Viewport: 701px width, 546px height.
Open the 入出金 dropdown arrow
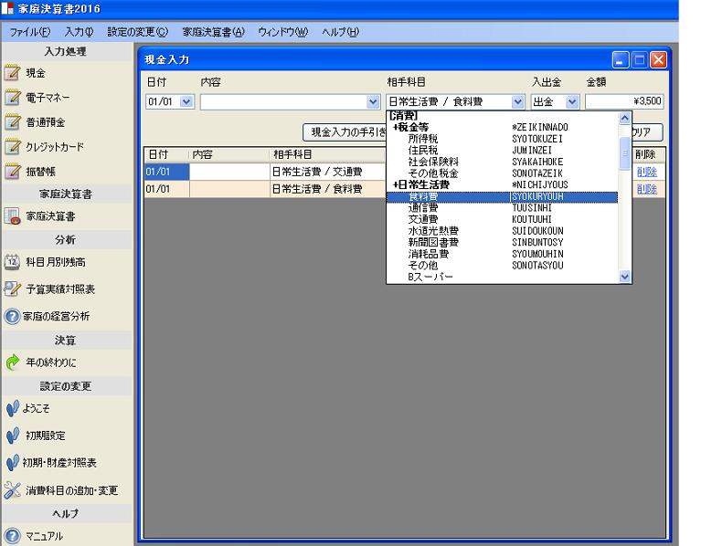click(x=572, y=102)
